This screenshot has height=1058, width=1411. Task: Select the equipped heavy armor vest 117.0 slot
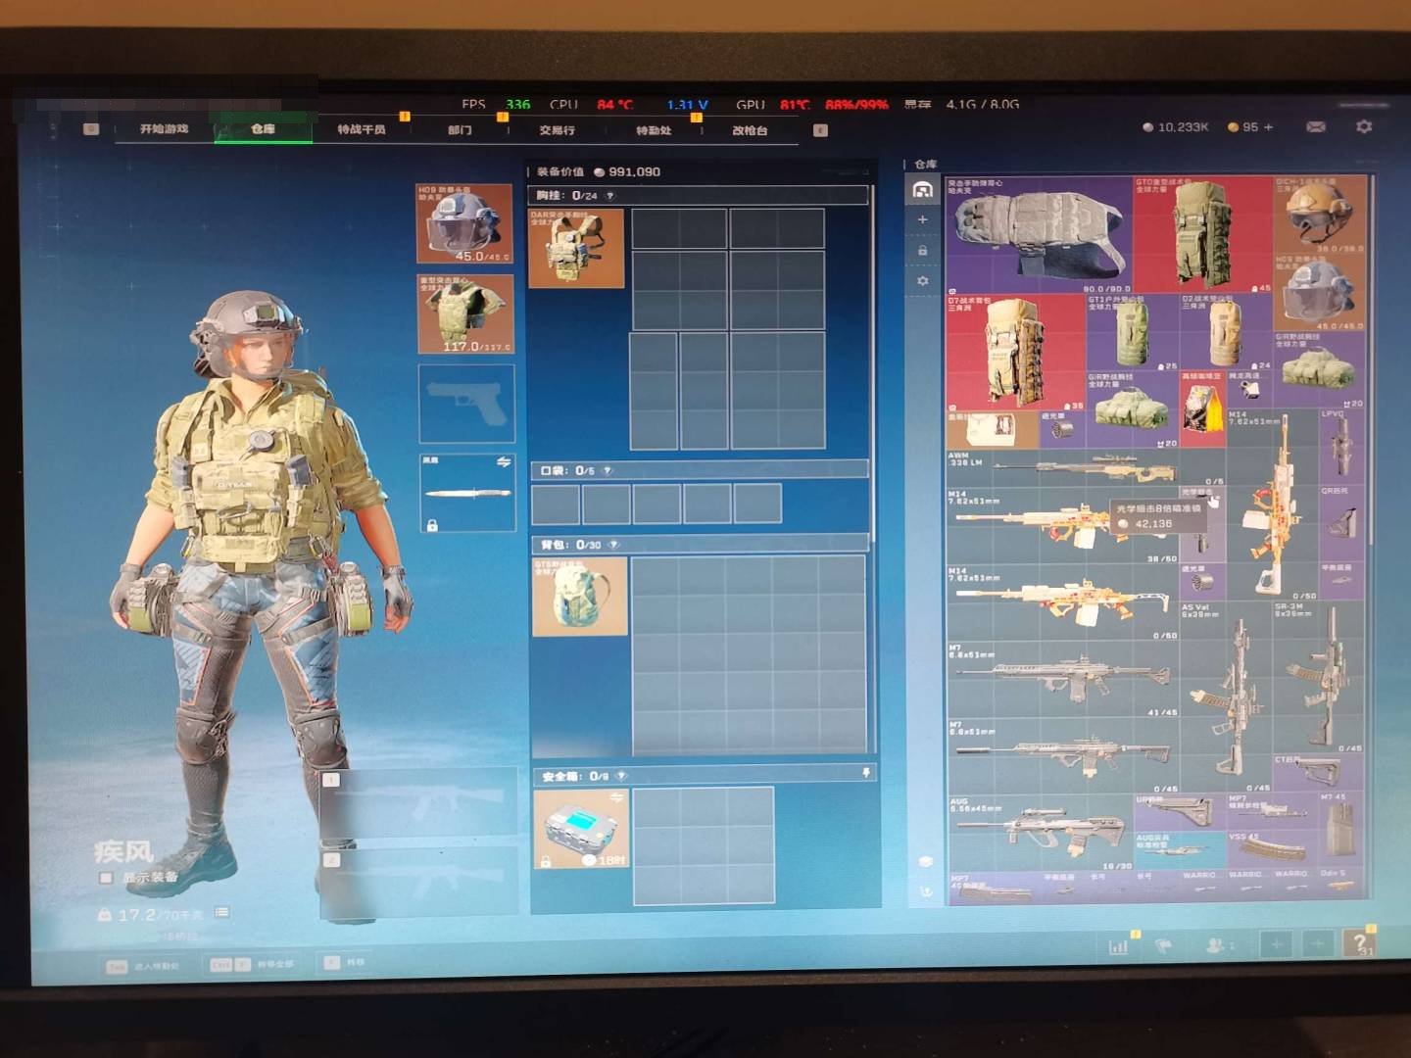click(x=465, y=313)
